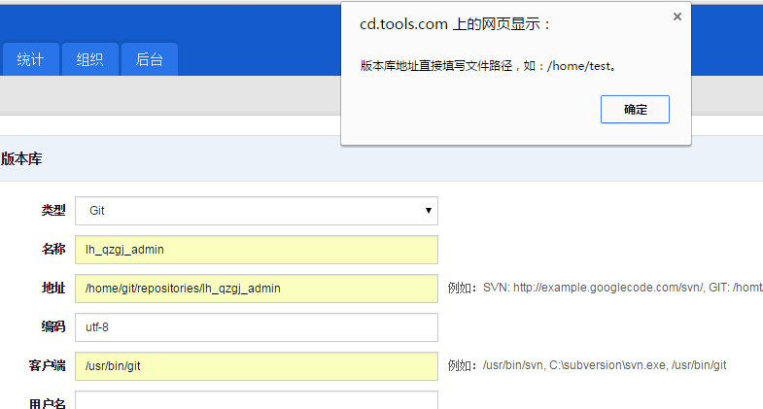Click the 版本库 section heading
Screen dimensions: 763x409
[x=21, y=158]
